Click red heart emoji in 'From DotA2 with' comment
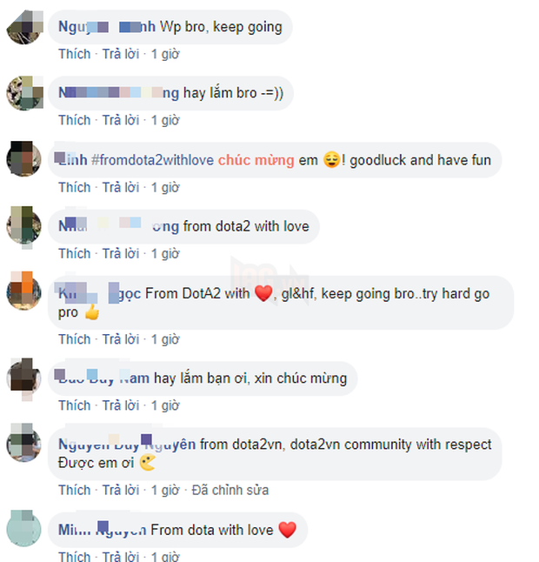This screenshot has width=539, height=562. [x=263, y=293]
